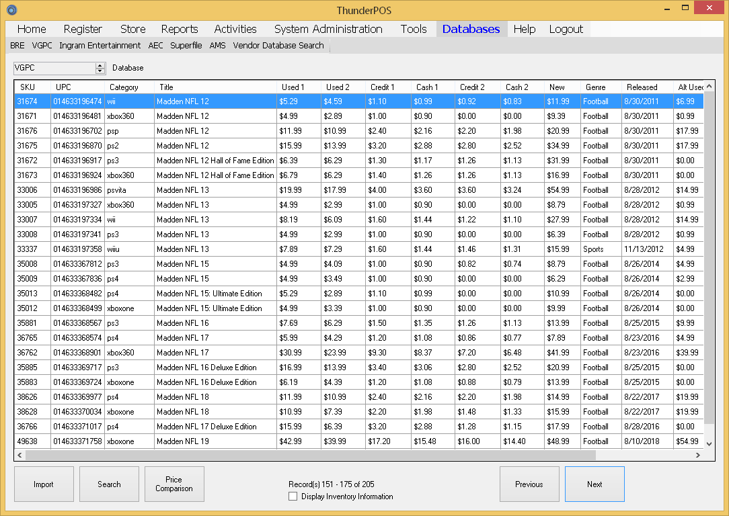
Task: Open the Store menu
Action: tap(132, 29)
